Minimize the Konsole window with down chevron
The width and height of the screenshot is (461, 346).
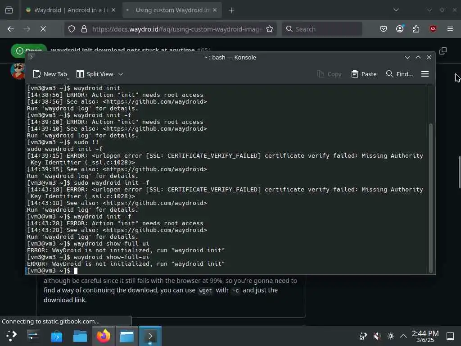(x=407, y=57)
